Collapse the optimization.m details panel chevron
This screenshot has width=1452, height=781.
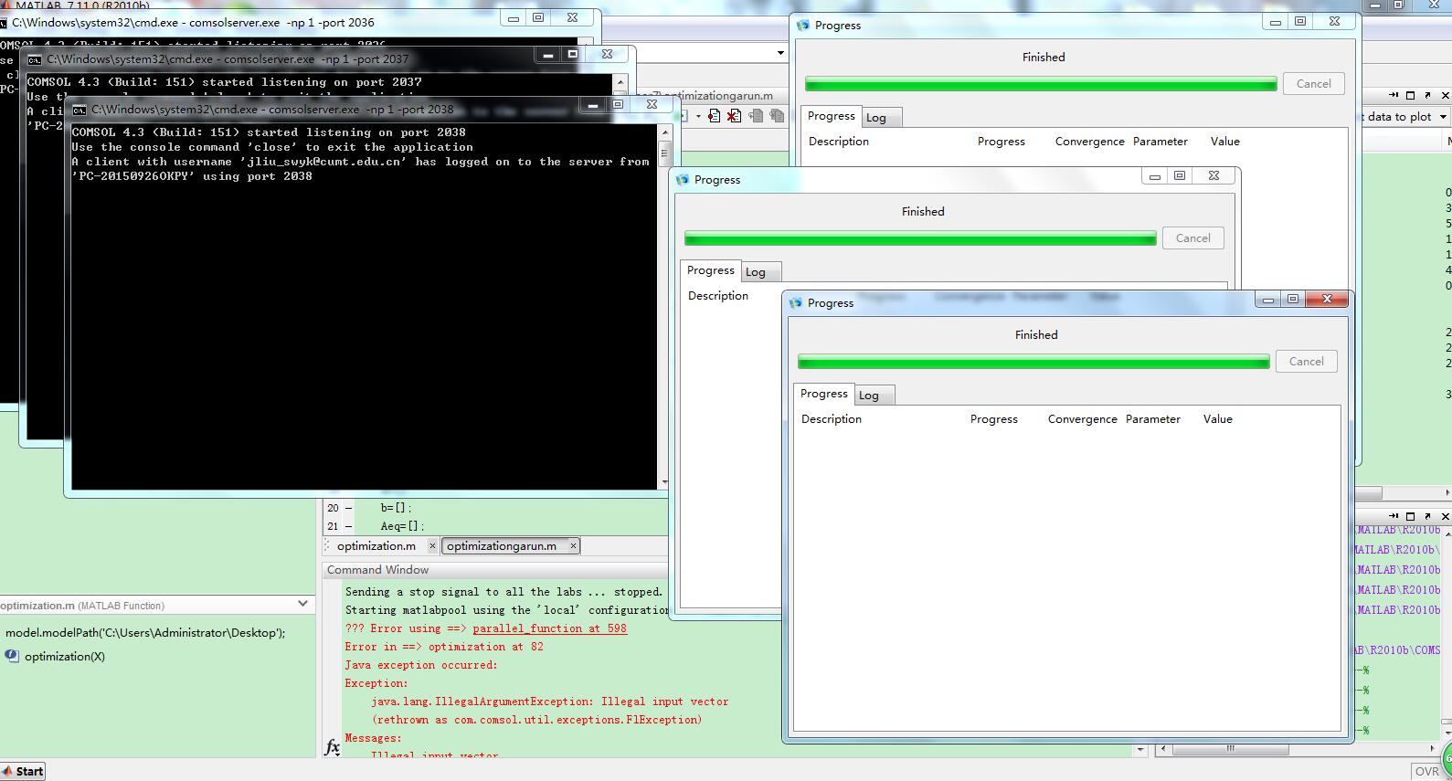pos(303,604)
